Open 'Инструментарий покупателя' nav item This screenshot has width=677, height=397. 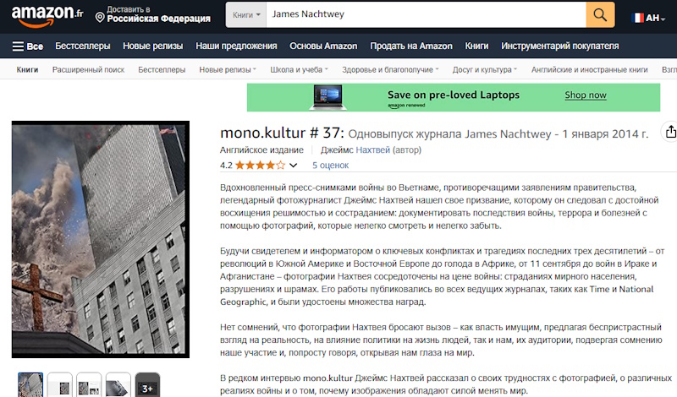click(x=560, y=46)
